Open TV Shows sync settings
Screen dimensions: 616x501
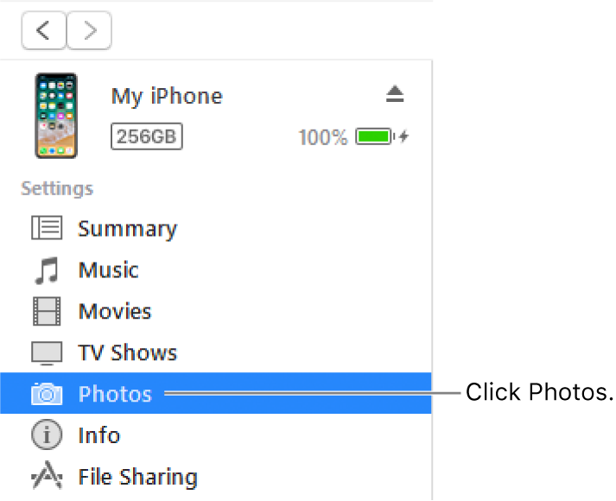(x=127, y=353)
